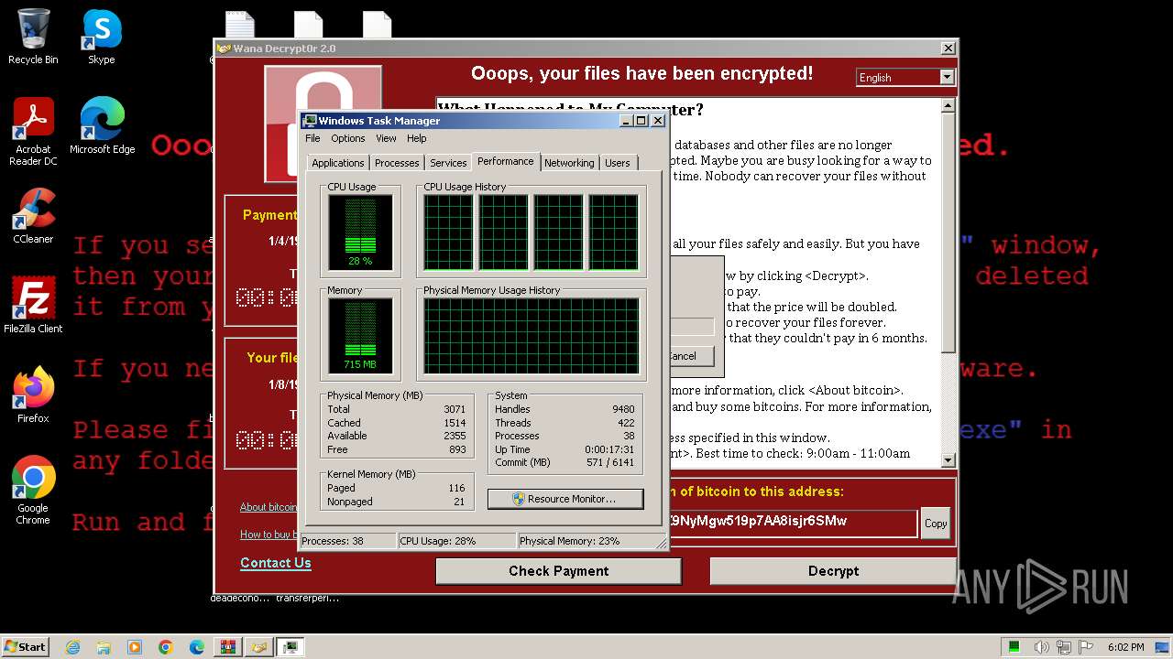Viewport: 1173px width, 659px height.
Task: Open the View menu in Task Manager
Action: [386, 138]
